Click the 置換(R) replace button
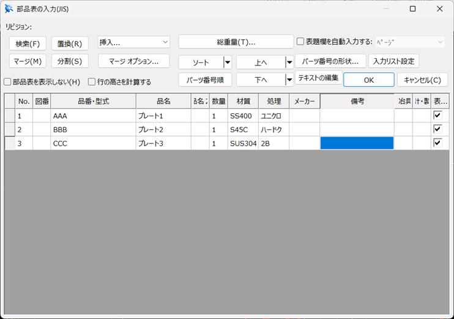Screen dimensions: 454x319 [70, 43]
